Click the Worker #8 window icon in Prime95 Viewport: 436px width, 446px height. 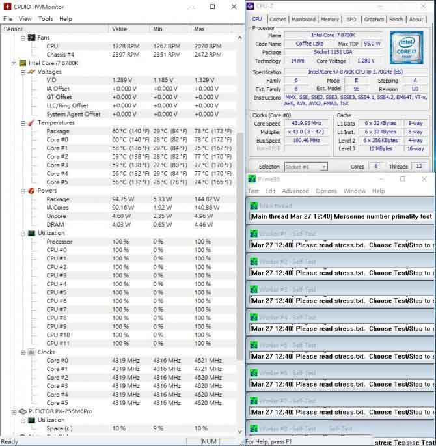point(254,428)
